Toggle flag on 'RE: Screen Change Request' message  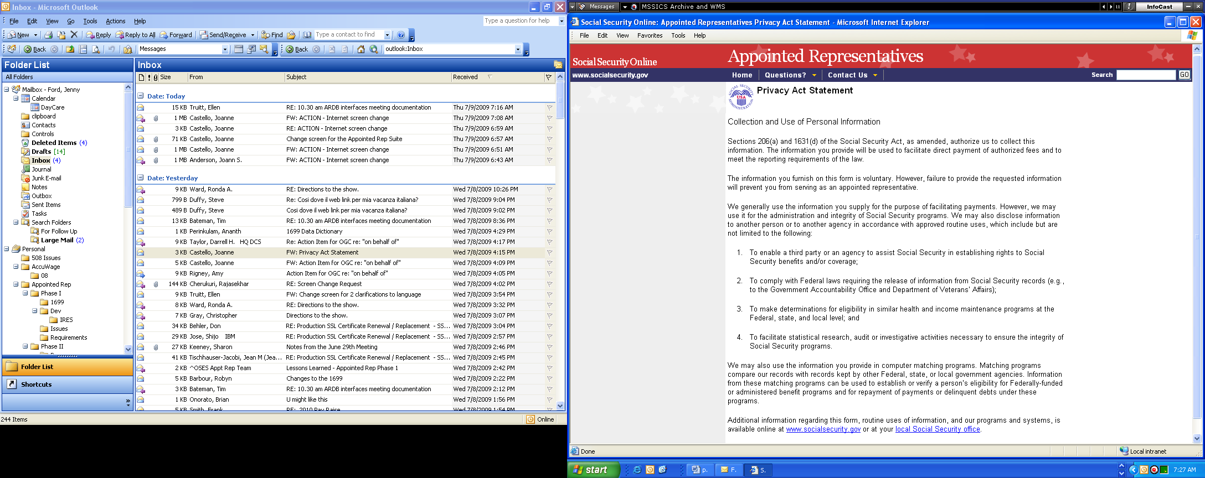pyautogui.click(x=549, y=284)
